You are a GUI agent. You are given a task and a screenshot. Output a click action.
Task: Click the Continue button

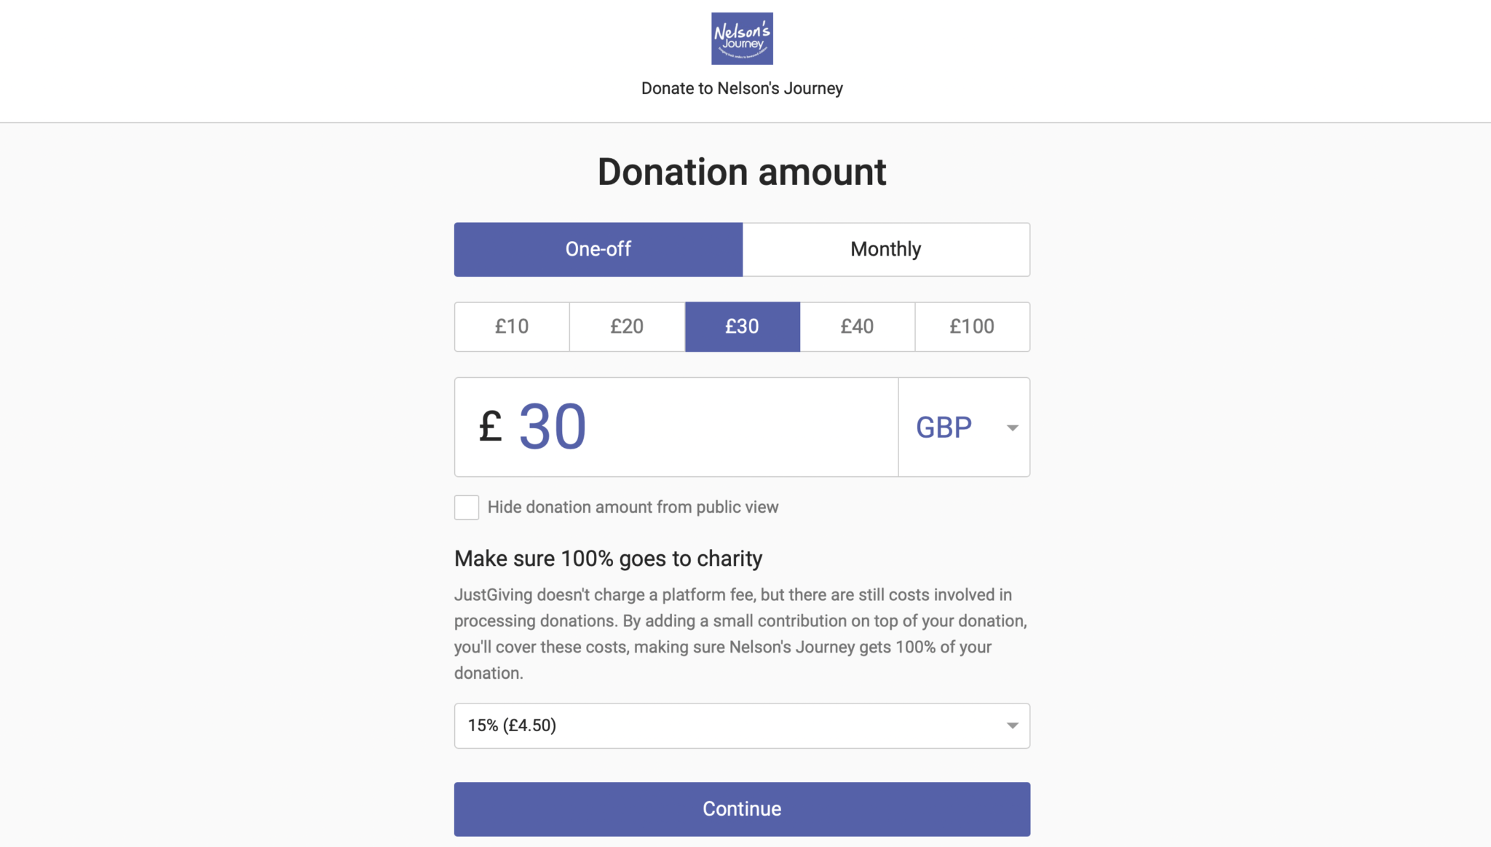pyautogui.click(x=741, y=808)
